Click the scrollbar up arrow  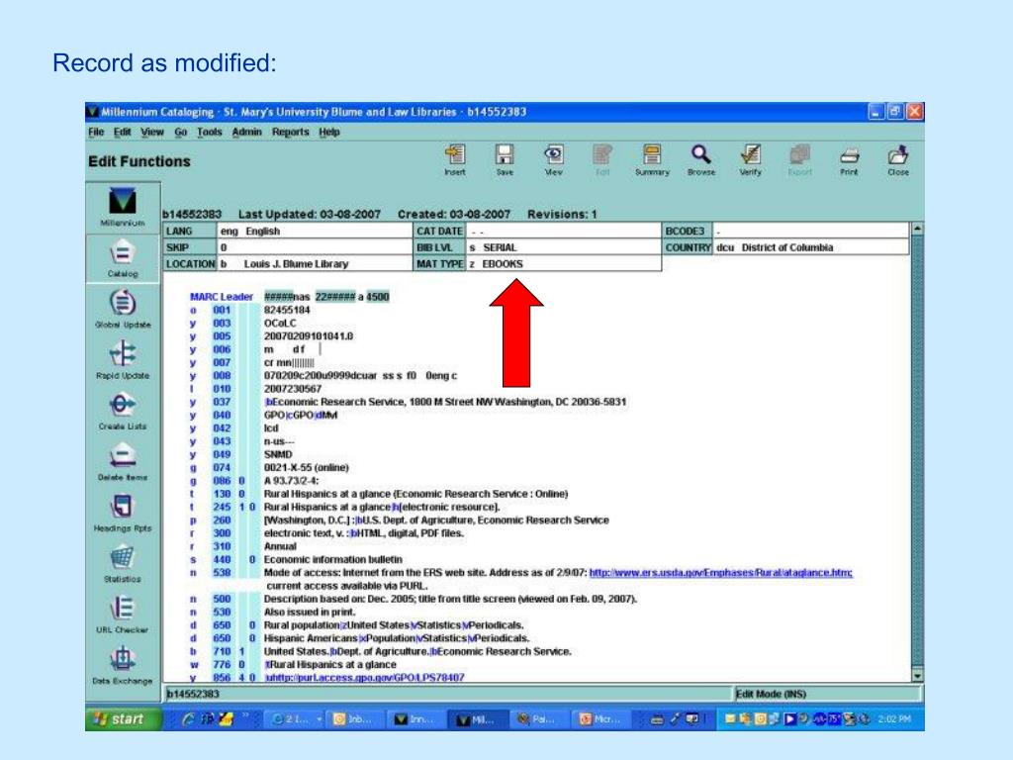[x=917, y=229]
